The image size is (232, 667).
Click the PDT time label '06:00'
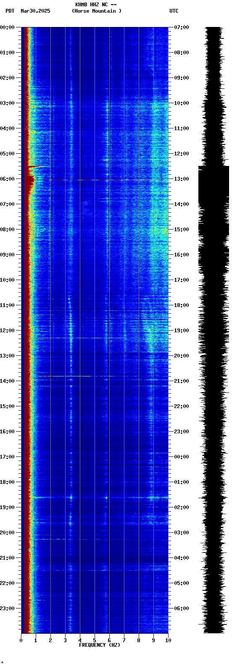coord(7,179)
